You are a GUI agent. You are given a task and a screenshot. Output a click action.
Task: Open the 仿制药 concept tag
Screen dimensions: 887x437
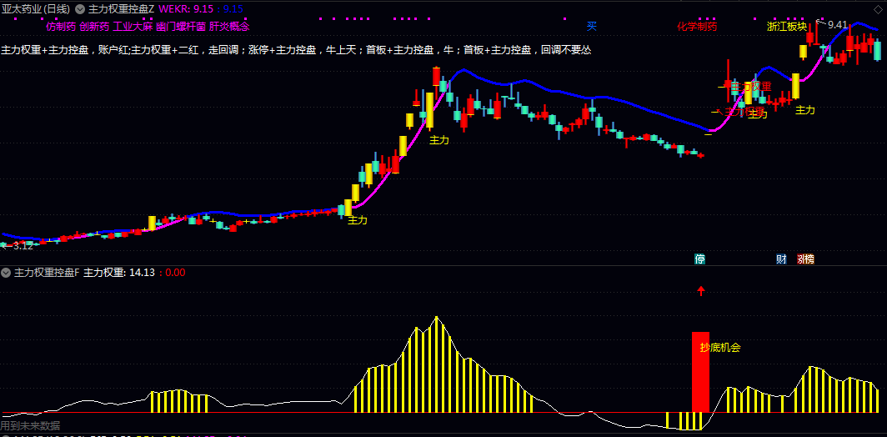click(61, 26)
